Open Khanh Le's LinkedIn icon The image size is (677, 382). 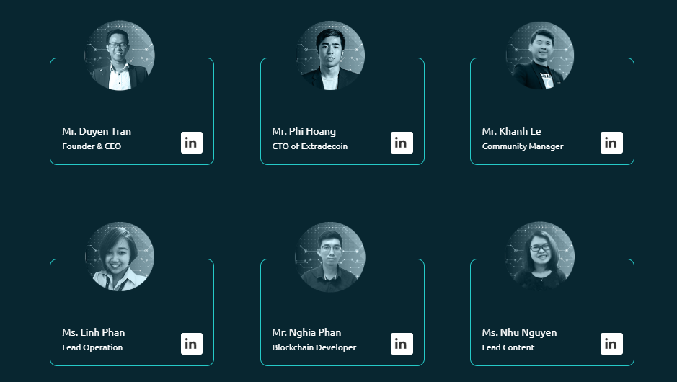(611, 143)
